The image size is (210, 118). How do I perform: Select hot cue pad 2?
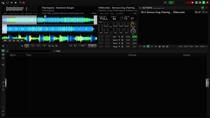33,46
